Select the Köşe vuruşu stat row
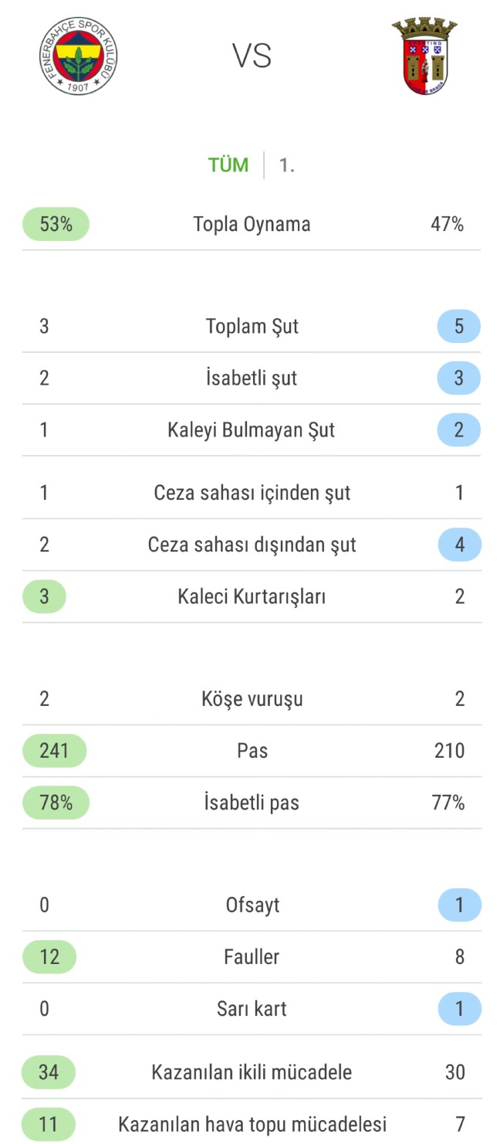The height and width of the screenshot is (1144, 500). (x=252, y=699)
